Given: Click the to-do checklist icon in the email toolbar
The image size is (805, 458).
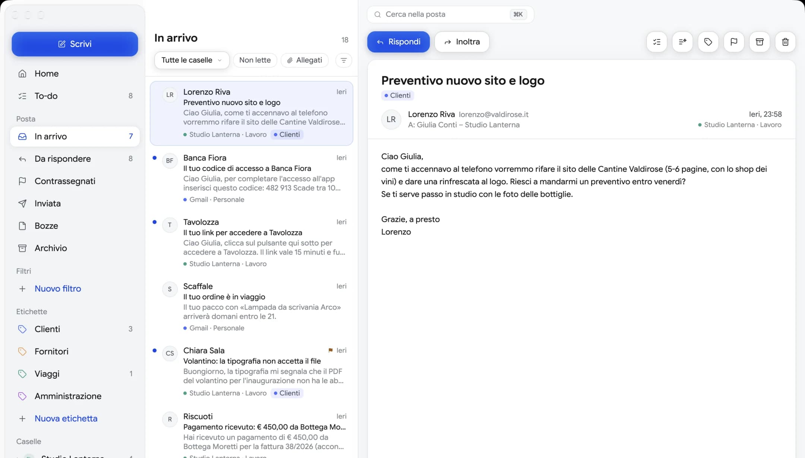Looking at the screenshot, I should (657, 42).
